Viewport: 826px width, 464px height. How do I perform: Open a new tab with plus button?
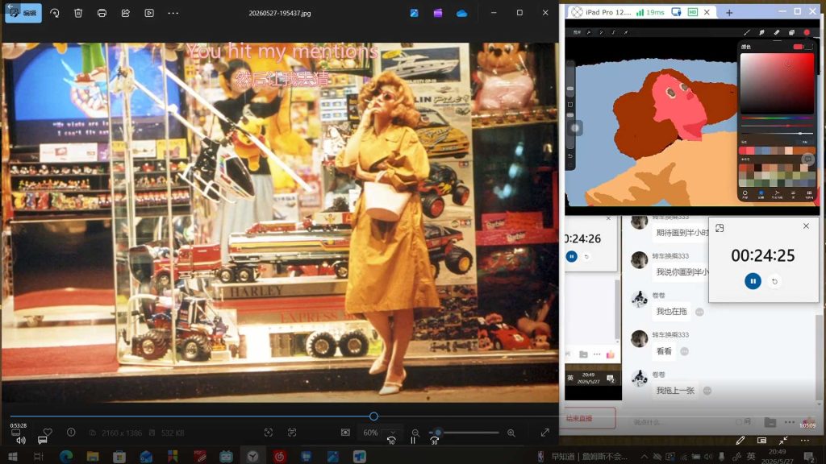(x=729, y=13)
